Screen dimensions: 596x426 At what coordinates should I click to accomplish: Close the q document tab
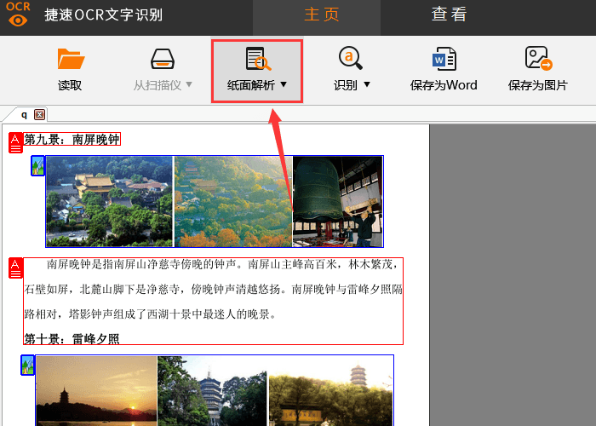click(x=39, y=114)
